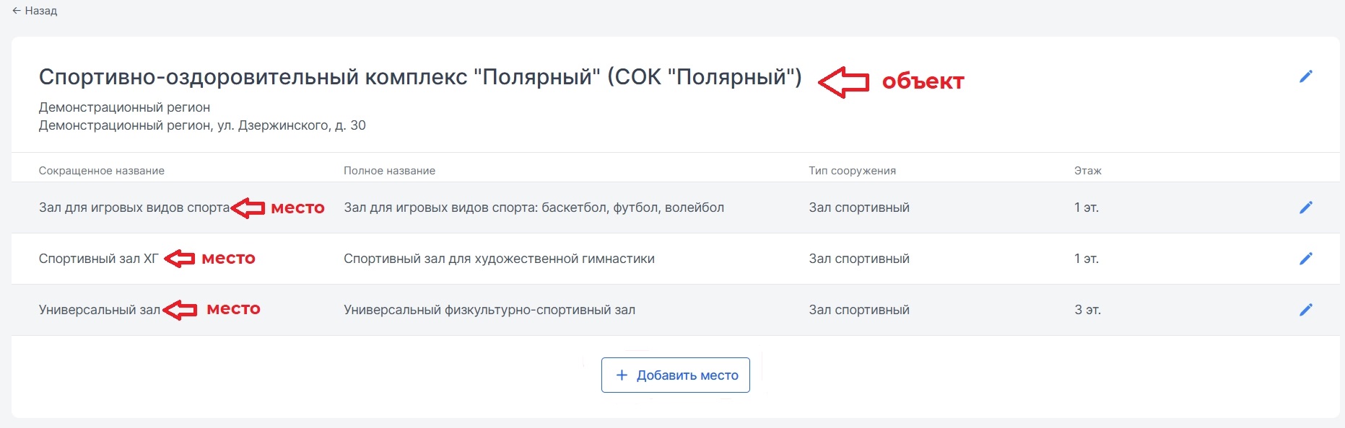Viewport: 1345px width, 428px height.
Task: Edit the Спортивно-оздоровительный комплекс "Полярный" object
Action: [1305, 76]
